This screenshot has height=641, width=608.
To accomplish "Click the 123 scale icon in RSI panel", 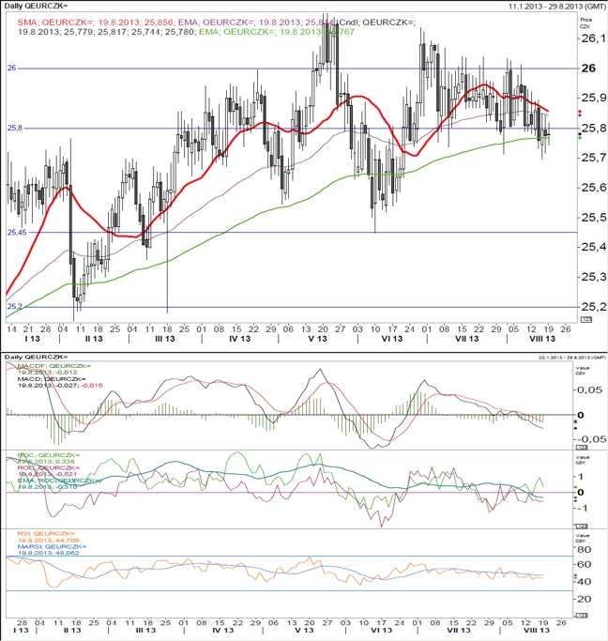I will coord(582,616).
